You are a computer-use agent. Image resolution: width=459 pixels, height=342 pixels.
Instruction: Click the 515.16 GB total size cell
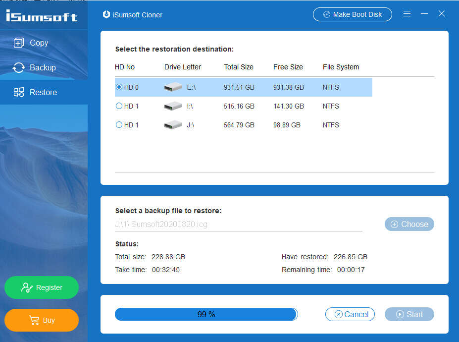point(239,106)
